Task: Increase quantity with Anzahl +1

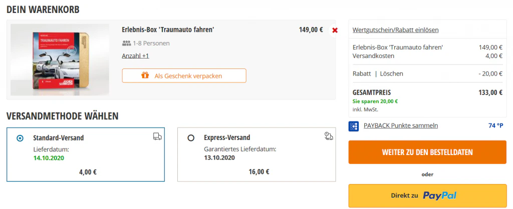Action: [x=135, y=55]
